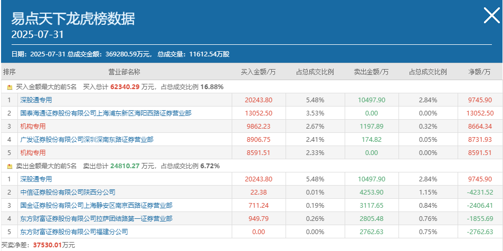Click 机构专用 with buy amount 9862.23
Image resolution: width=503 pixels, height=251 pixels.
(33, 127)
